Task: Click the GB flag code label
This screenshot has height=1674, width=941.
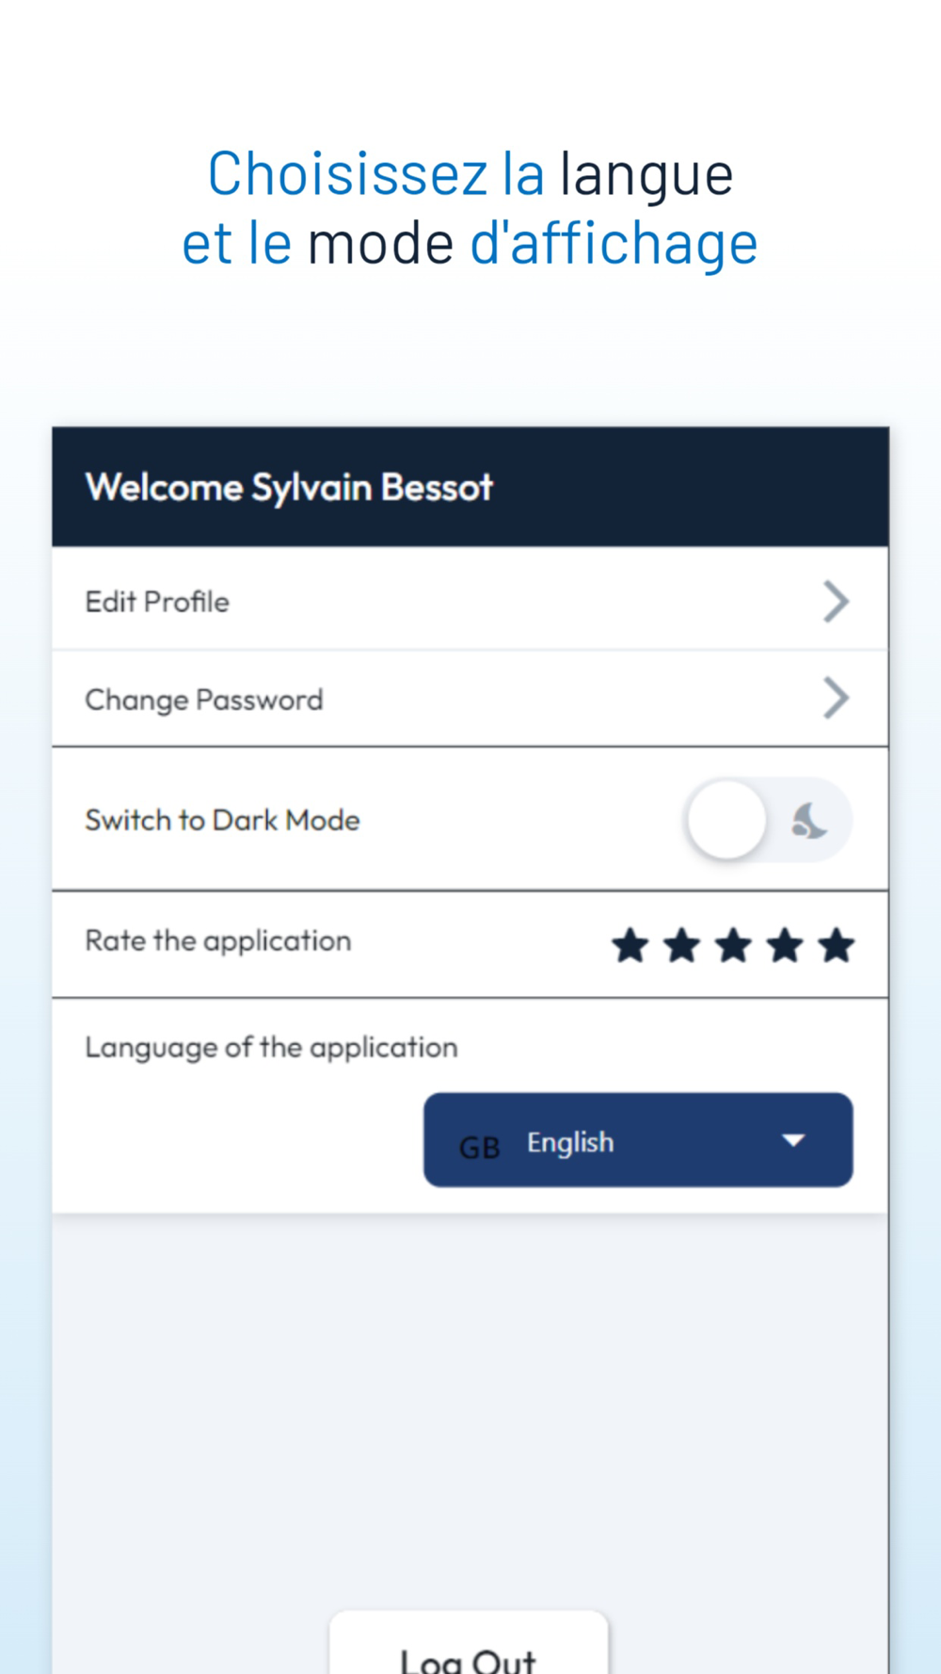Action: tap(479, 1148)
